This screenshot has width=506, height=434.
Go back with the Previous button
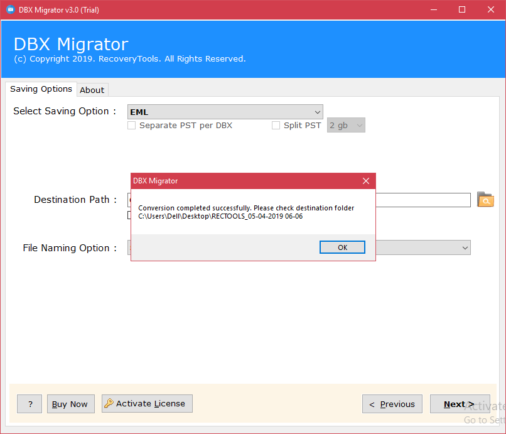click(392, 404)
